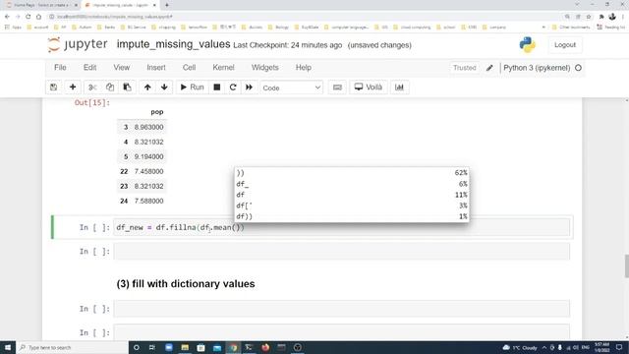Screen dimensions: 629x354
Task: Select the 'df_' autocomplete suggestion
Action: (x=352, y=184)
